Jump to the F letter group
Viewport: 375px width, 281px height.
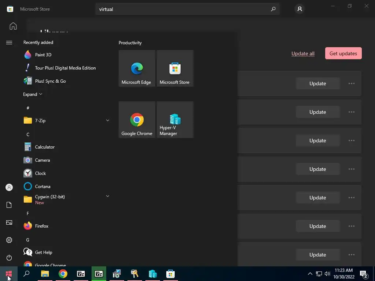[28, 213]
